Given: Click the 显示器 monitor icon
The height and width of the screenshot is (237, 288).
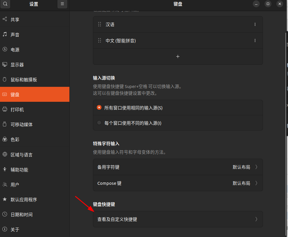Looking at the screenshot, I should point(5,65).
